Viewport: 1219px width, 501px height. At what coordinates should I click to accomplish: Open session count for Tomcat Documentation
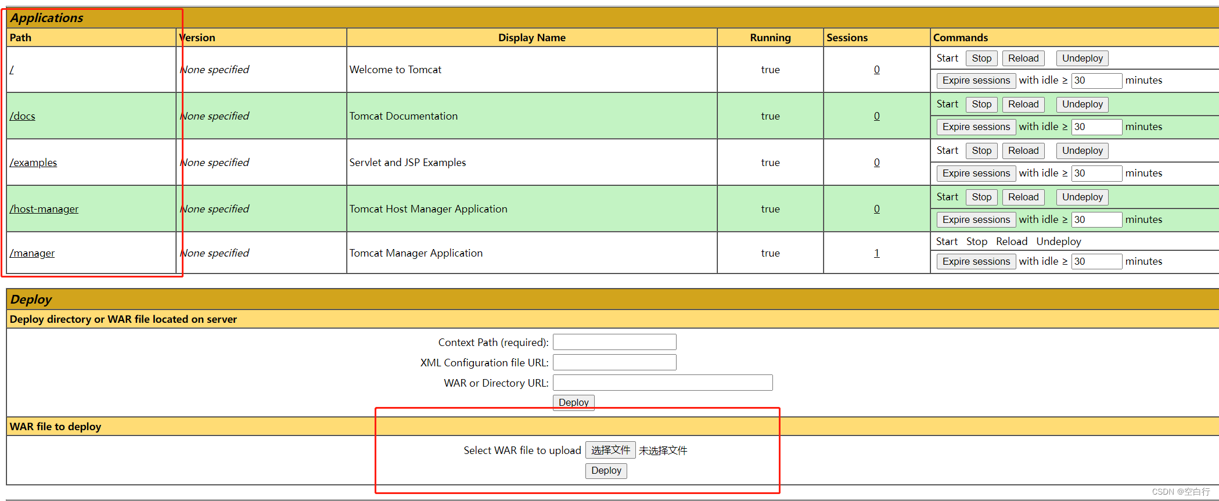coord(877,116)
